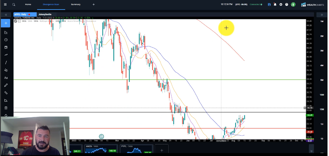Expand the right panel chevrons
Viewport: 329px width, 156px height.
click(322, 15)
